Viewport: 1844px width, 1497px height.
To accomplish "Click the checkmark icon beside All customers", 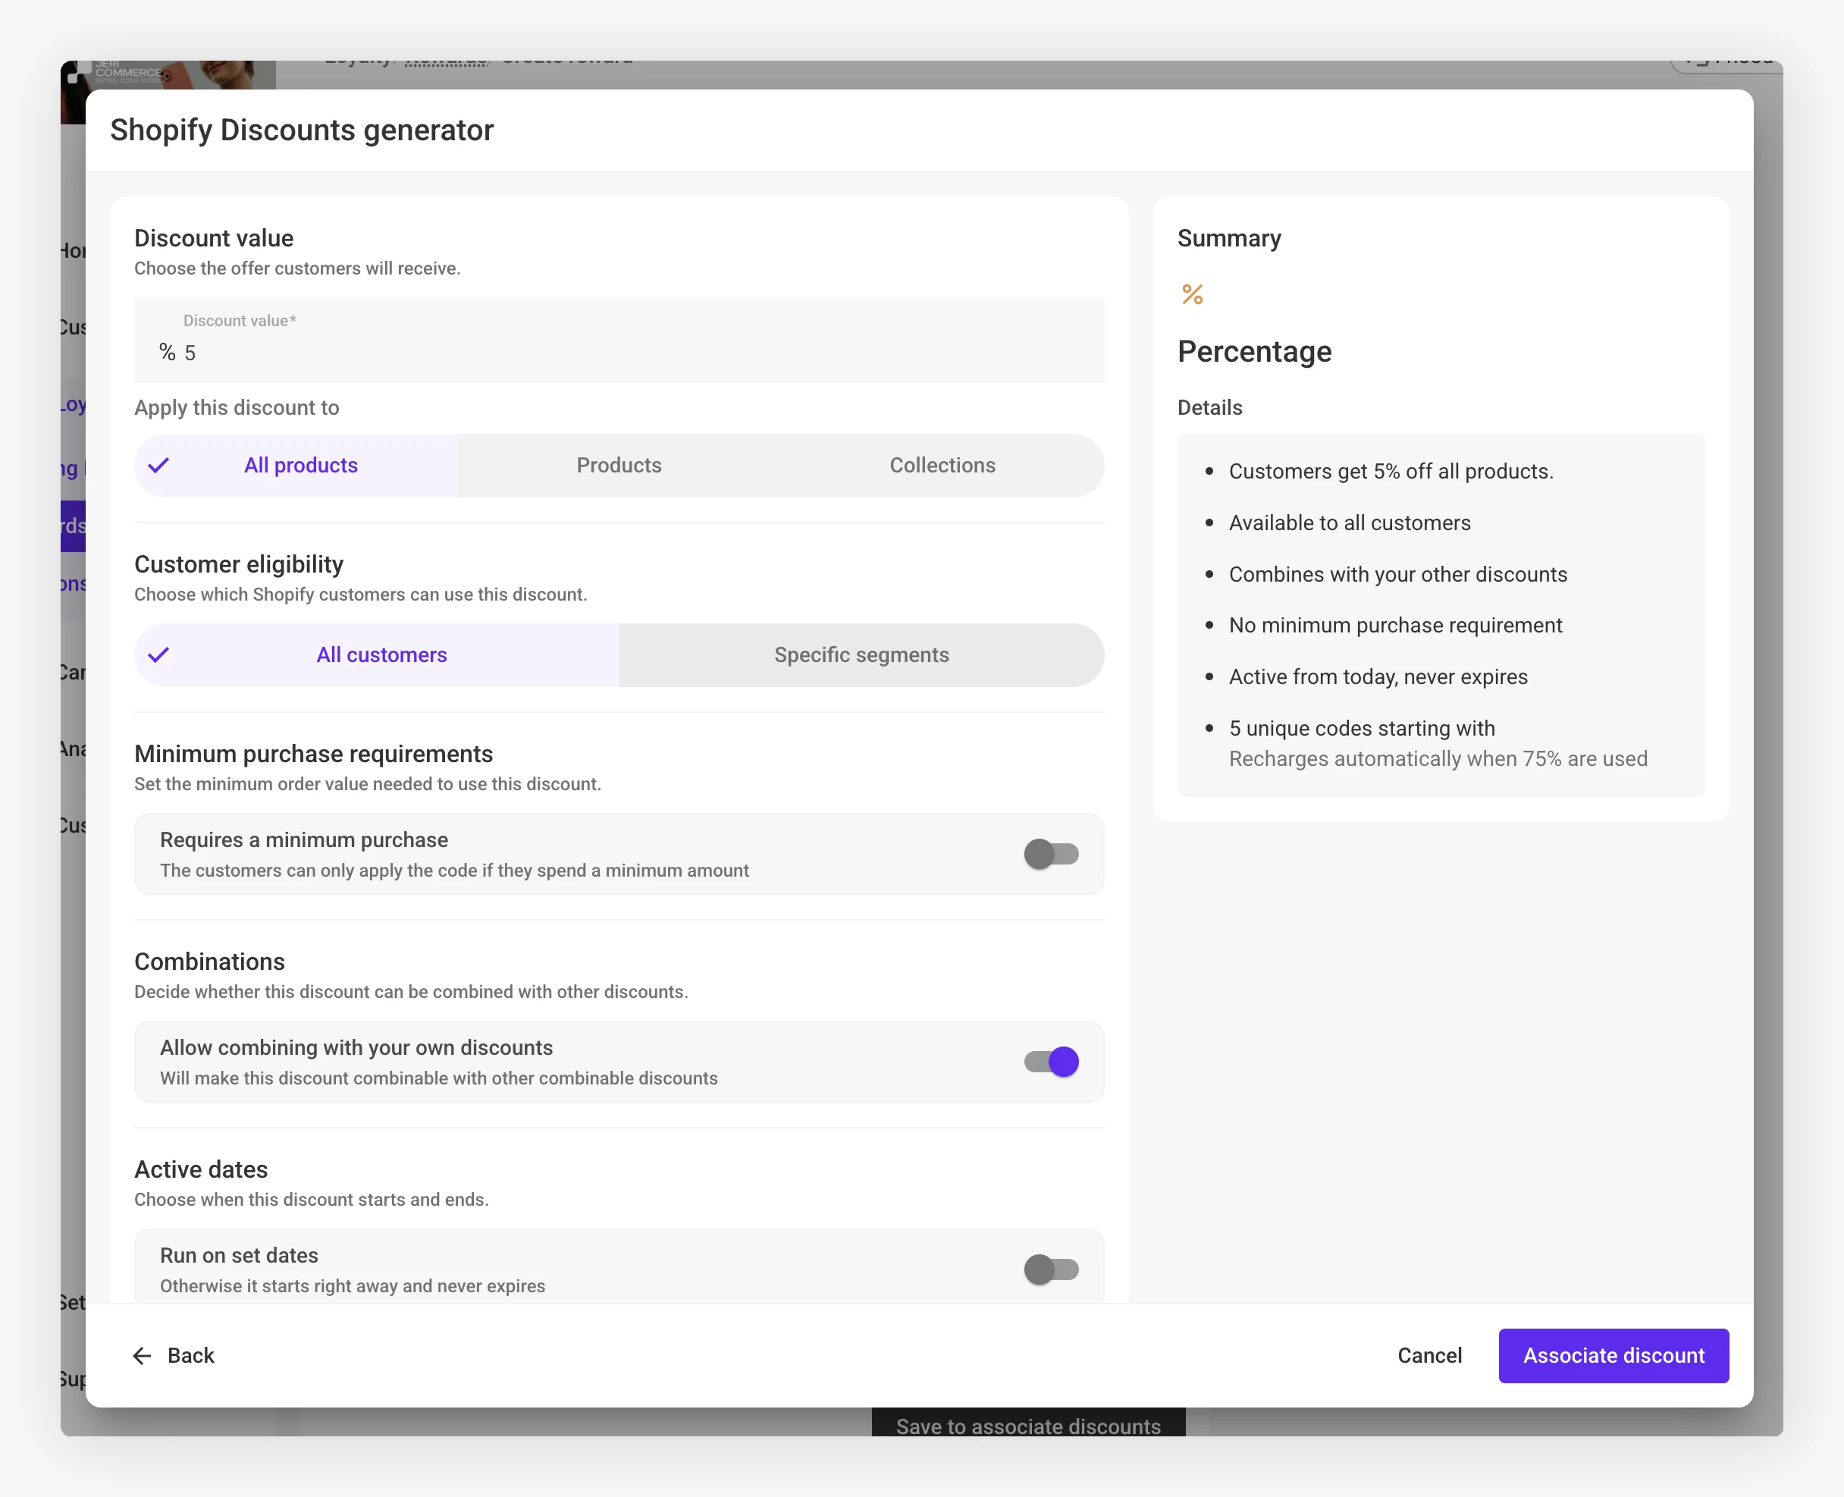I will (x=158, y=655).
